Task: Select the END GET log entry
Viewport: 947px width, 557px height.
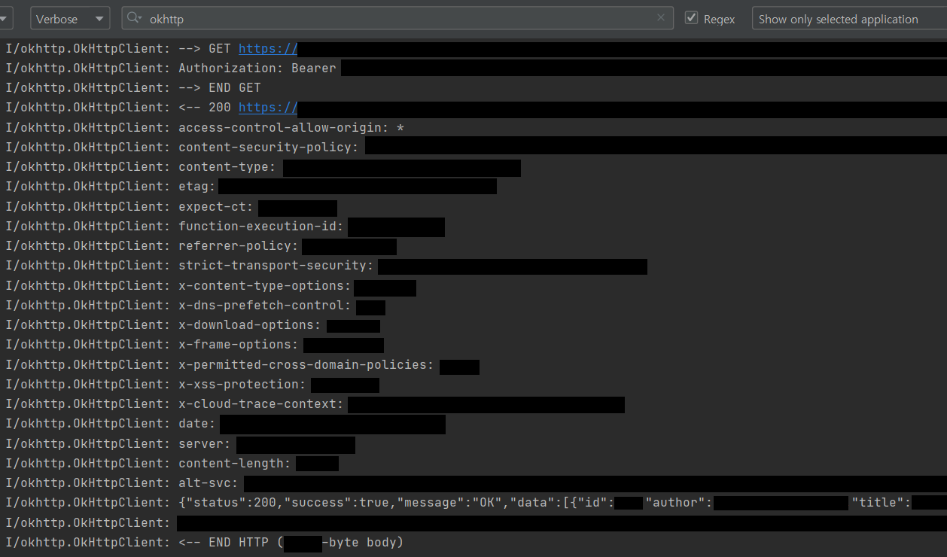Action: pyautogui.click(x=218, y=87)
